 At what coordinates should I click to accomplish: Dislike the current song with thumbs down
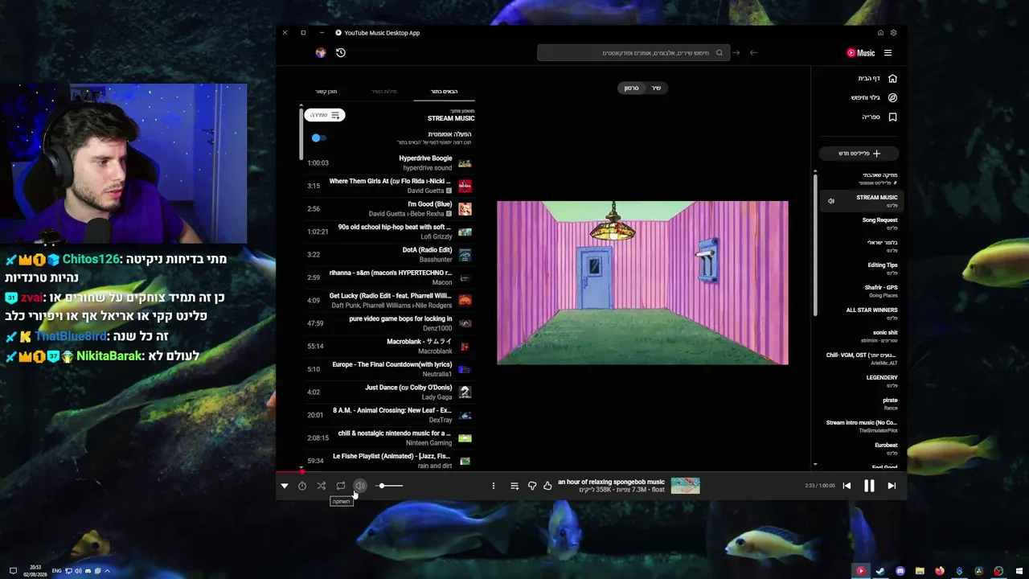pos(532,486)
